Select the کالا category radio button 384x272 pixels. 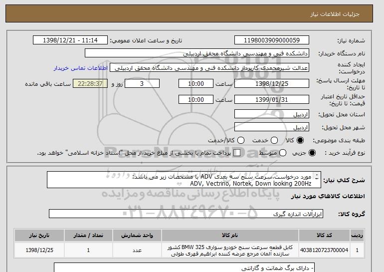coord(300,140)
